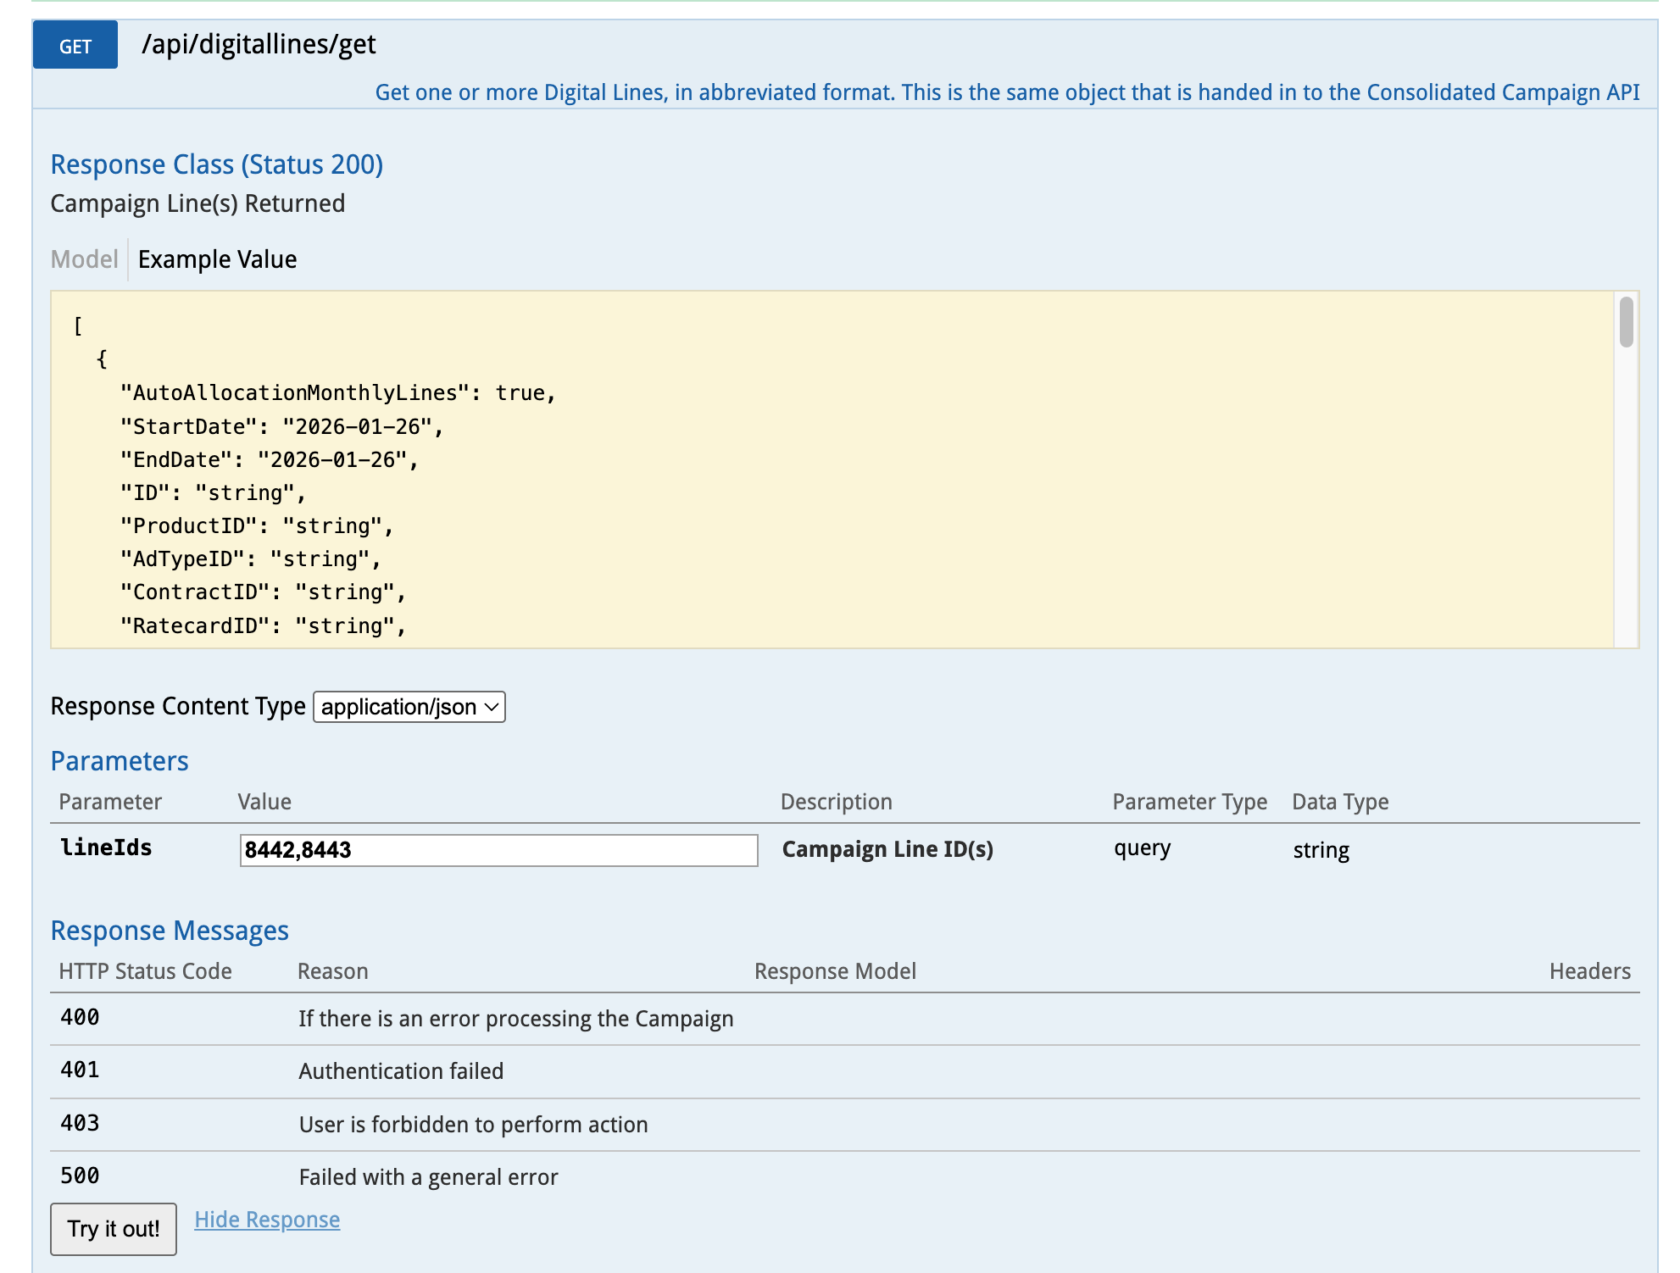Click the 401 Authentication failed row

point(401,1071)
